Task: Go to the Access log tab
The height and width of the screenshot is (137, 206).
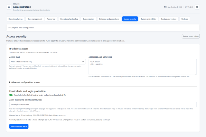Action: click(x=51, y=19)
